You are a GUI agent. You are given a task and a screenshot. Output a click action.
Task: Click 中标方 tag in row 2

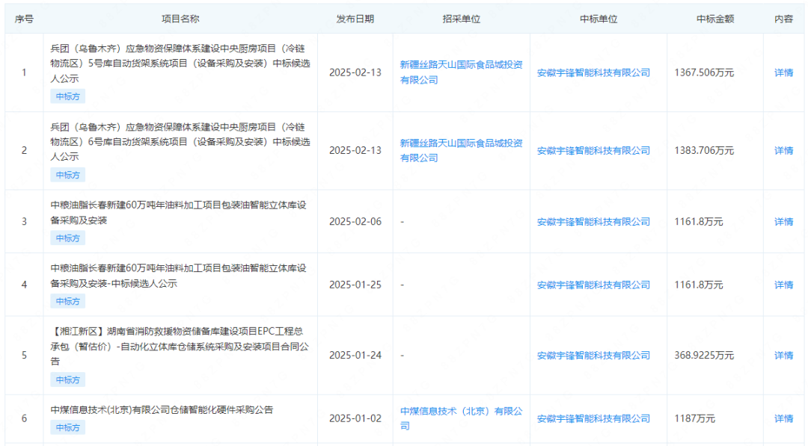pos(67,175)
